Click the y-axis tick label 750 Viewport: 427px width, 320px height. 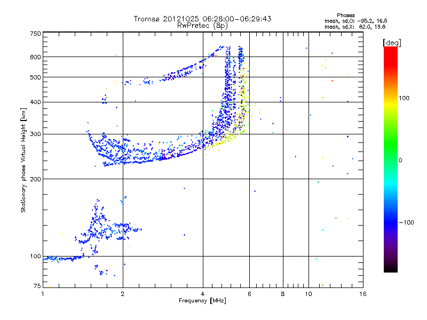(x=35, y=34)
